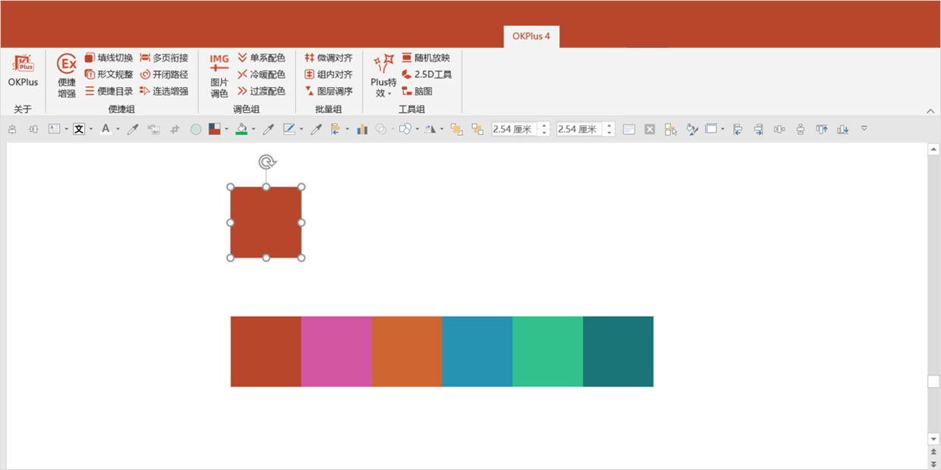
Task: Click the align left icon
Action: point(738,129)
